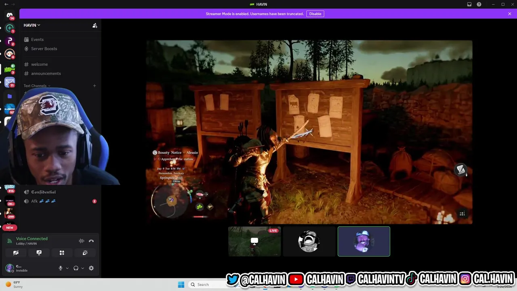Open output device options arrow by headphones
Screen dimensions: 517x291
coord(83,268)
